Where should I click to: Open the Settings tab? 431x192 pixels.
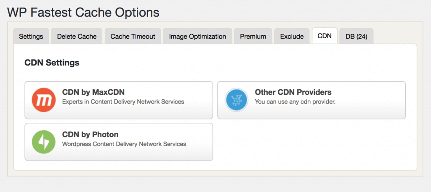31,36
